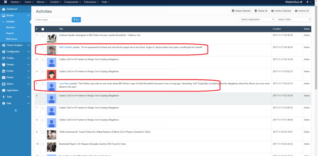The image size is (320, 156).
Task: Click the Configuration gears icon
Action: (4, 52)
